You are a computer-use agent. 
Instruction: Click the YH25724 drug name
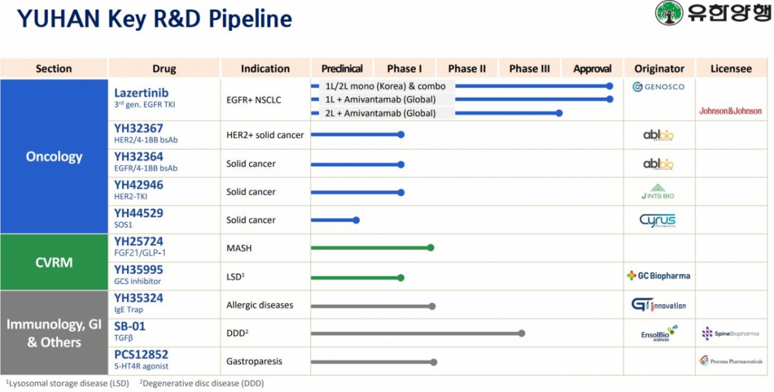(139, 242)
